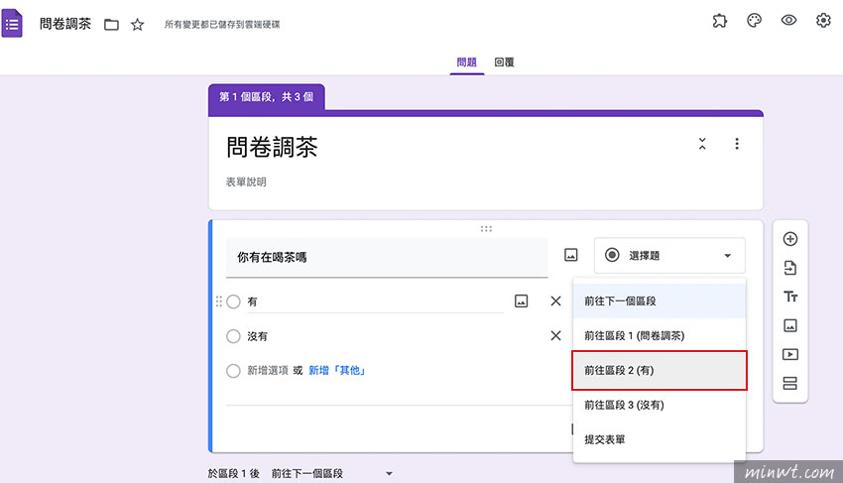Preview the form with eye icon

788,21
